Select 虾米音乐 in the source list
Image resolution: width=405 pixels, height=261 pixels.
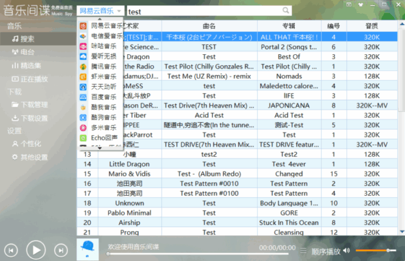coord(100,77)
